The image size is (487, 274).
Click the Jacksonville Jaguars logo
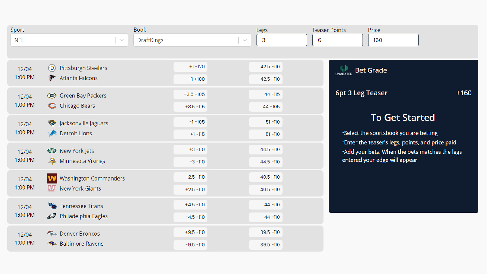tap(52, 123)
